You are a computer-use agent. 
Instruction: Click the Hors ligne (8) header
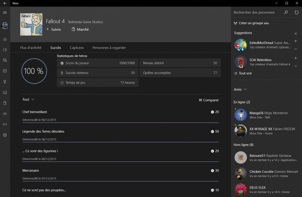click(x=243, y=145)
